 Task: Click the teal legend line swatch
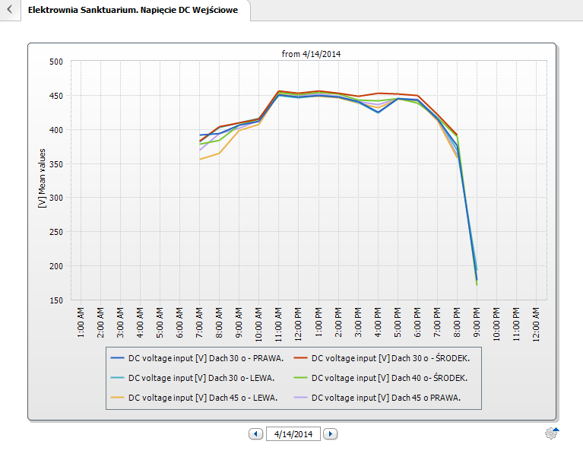[117, 378]
